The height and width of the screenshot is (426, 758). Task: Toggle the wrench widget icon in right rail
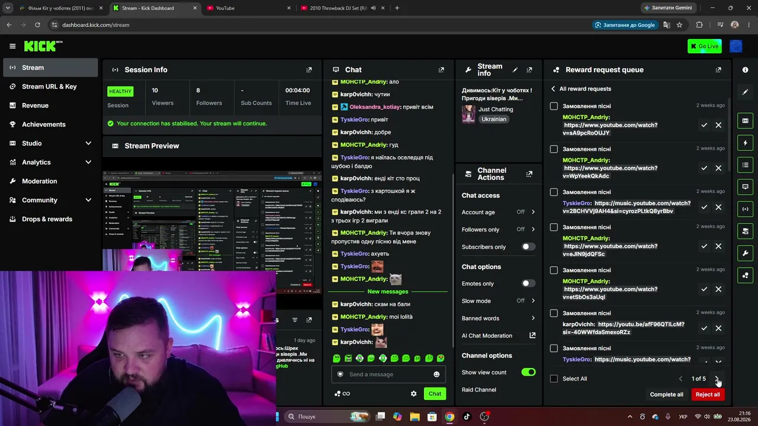[x=745, y=253]
